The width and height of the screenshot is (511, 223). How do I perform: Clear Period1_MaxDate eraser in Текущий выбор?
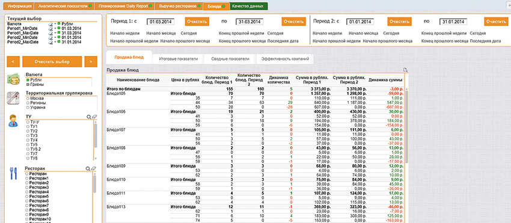50,33
